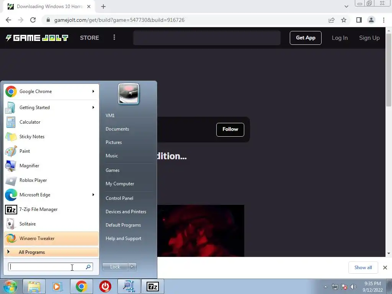This screenshot has width=392, height=294.
Task: Switch to Chrome via taskbar icon
Action: 81,286
